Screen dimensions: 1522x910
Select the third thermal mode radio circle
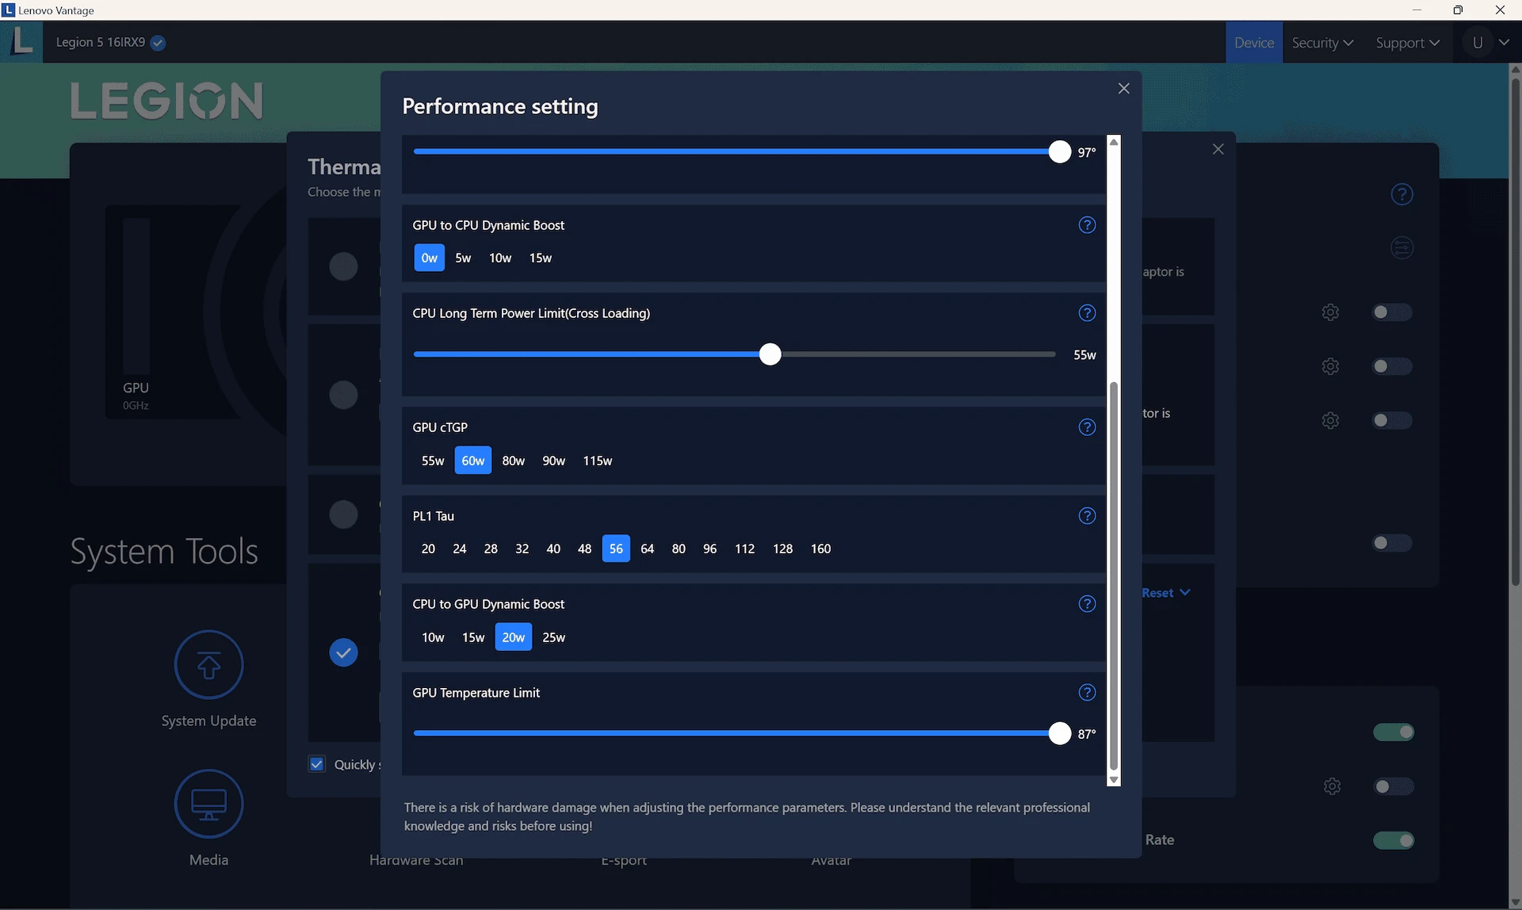pos(343,514)
